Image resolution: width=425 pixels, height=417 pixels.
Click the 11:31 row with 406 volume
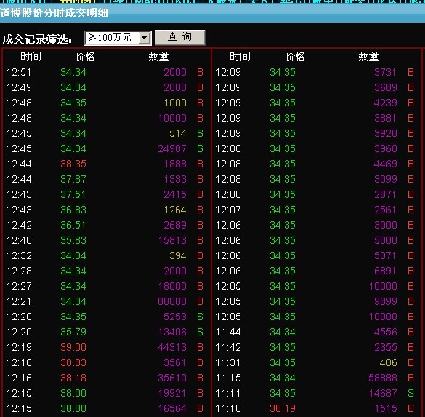316,362
